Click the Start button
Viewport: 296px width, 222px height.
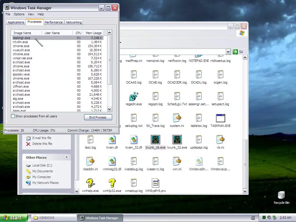pos(13,218)
